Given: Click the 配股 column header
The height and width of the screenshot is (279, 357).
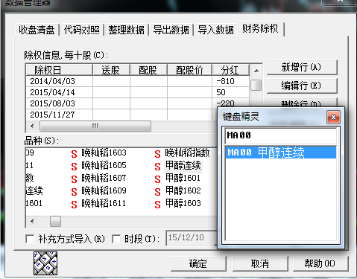Looking at the screenshot, I should point(148,70).
